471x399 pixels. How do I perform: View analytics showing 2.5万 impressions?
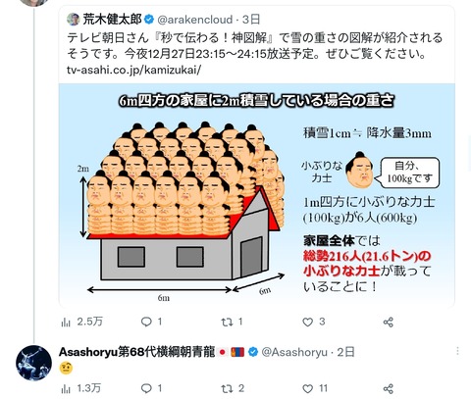(81, 323)
